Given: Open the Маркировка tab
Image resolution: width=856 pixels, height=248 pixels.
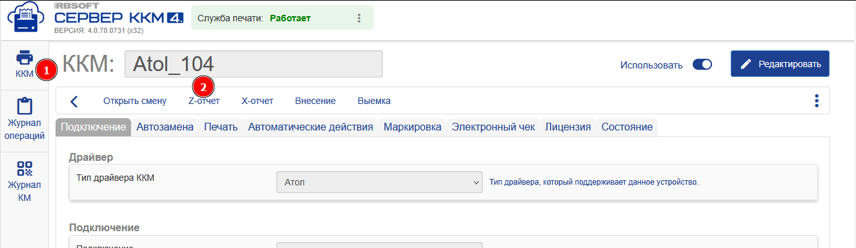Looking at the screenshot, I should click(413, 127).
